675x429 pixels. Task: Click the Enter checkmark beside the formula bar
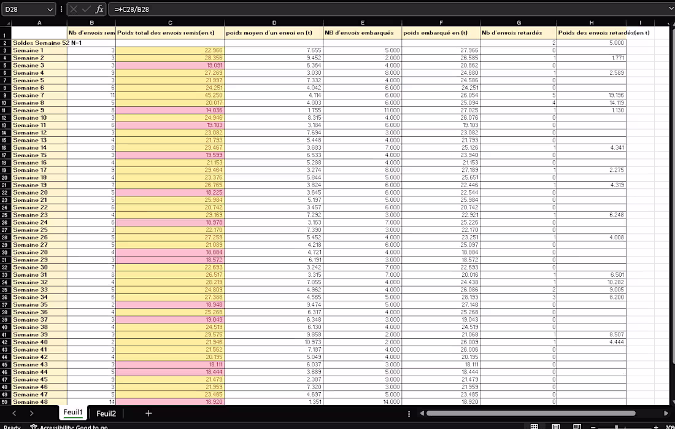(x=86, y=9)
